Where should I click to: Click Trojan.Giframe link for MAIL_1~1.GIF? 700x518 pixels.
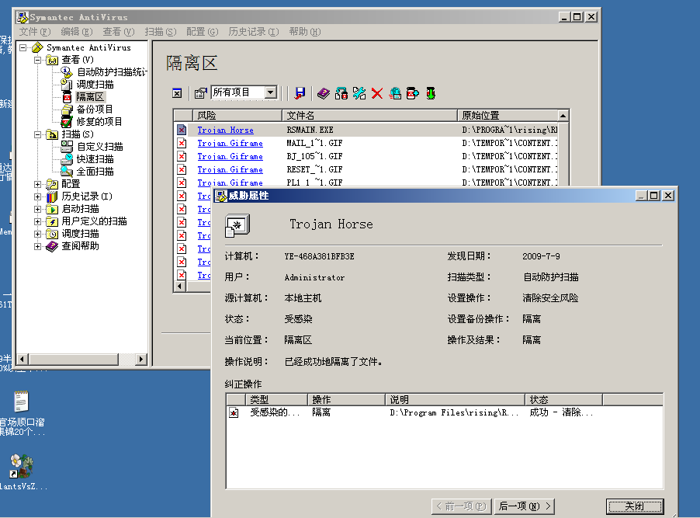click(x=230, y=144)
